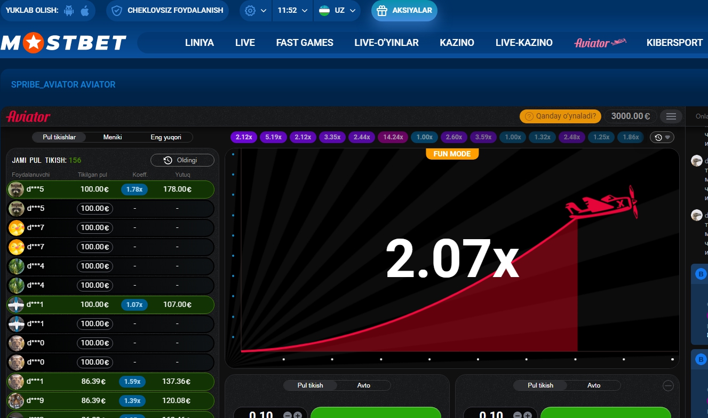This screenshot has height=418, width=708.
Task: Go to the LIVE-KAZINO menu item
Action: click(x=523, y=43)
